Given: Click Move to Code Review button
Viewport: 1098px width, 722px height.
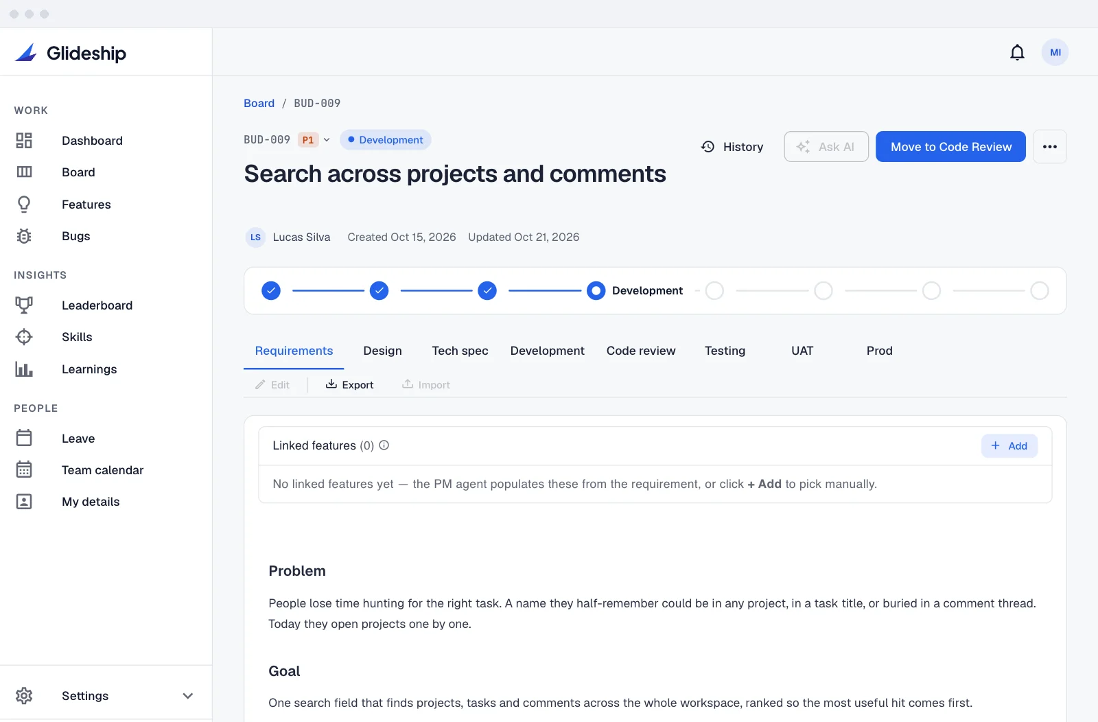Looking at the screenshot, I should click(x=950, y=147).
